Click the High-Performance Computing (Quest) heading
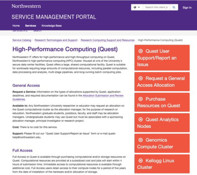The image size is (197, 175). coord(65,49)
